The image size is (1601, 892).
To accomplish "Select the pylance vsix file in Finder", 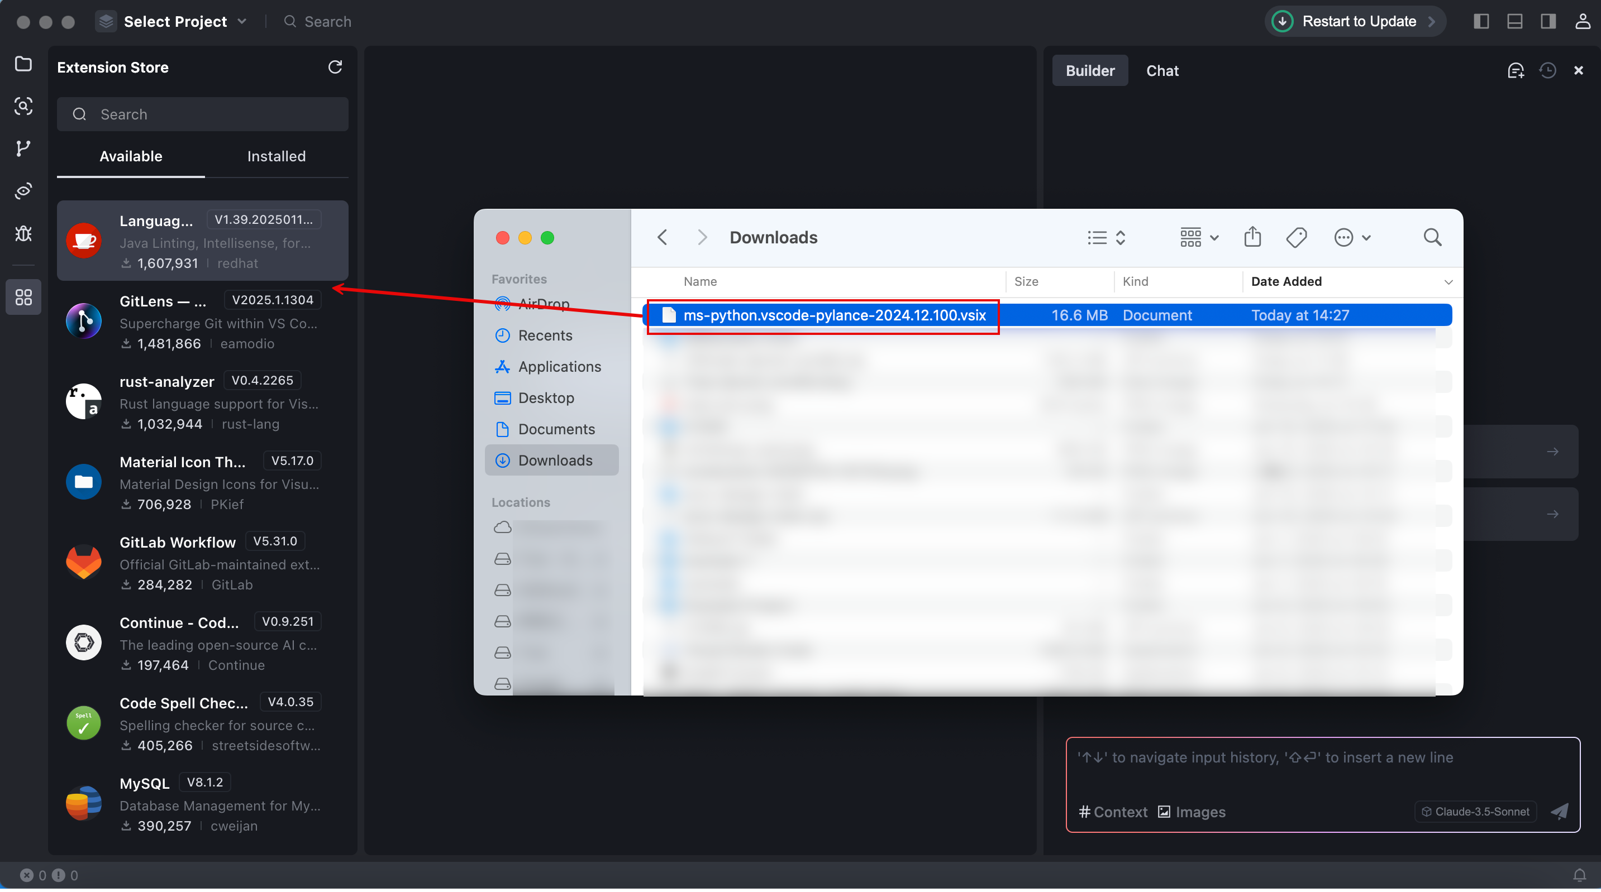I will [1047, 315].
